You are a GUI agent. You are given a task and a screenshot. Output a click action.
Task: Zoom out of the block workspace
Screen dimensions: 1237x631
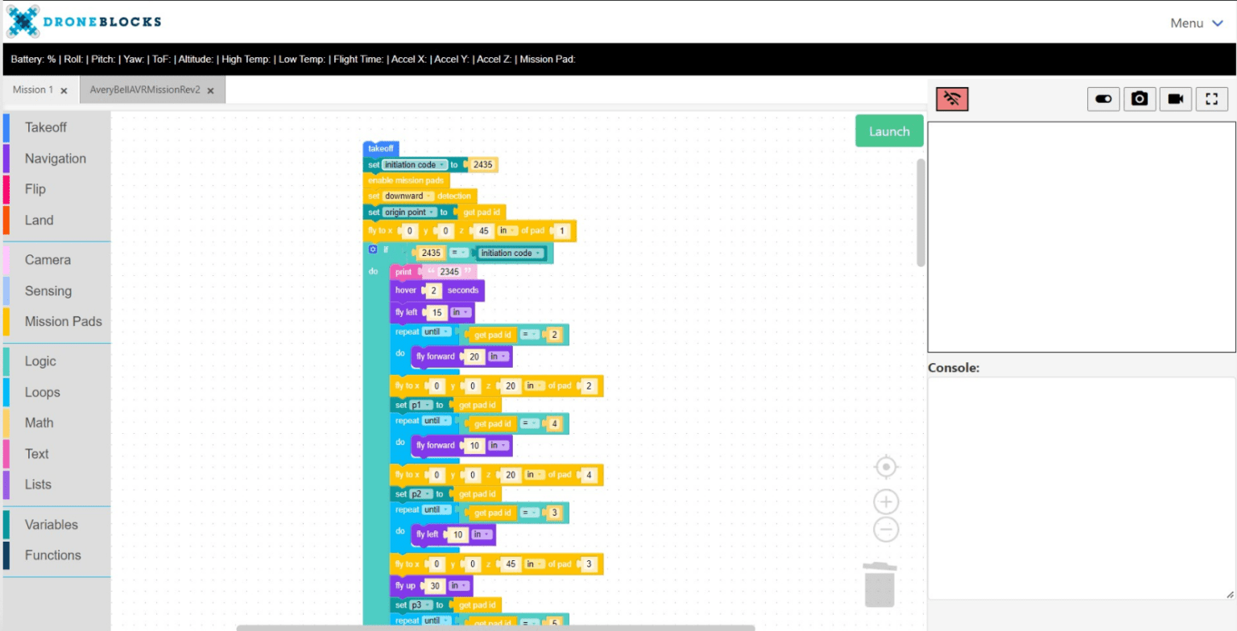tap(886, 530)
